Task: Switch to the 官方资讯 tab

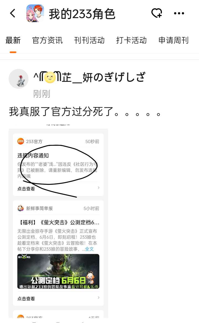Action: tap(47, 40)
